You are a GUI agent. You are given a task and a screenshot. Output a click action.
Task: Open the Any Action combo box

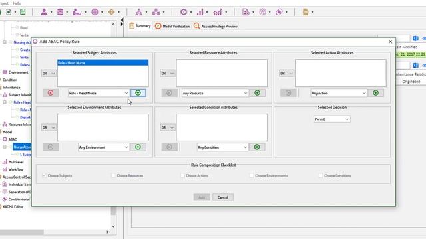point(339,93)
